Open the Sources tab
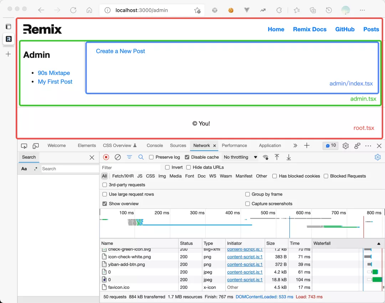385x303 pixels. pyautogui.click(x=178, y=145)
